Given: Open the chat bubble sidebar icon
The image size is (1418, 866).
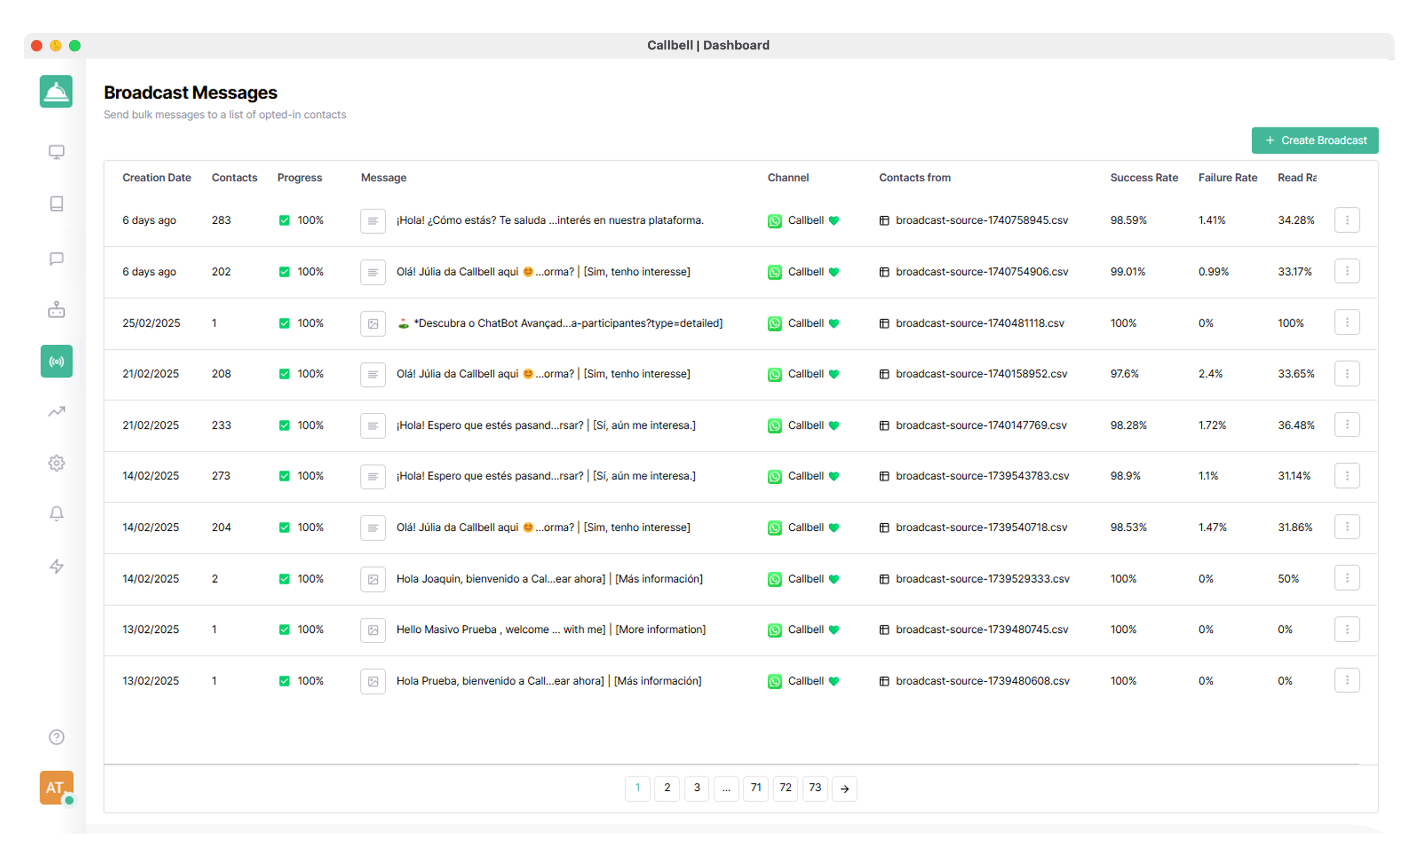Looking at the screenshot, I should pyautogui.click(x=56, y=259).
